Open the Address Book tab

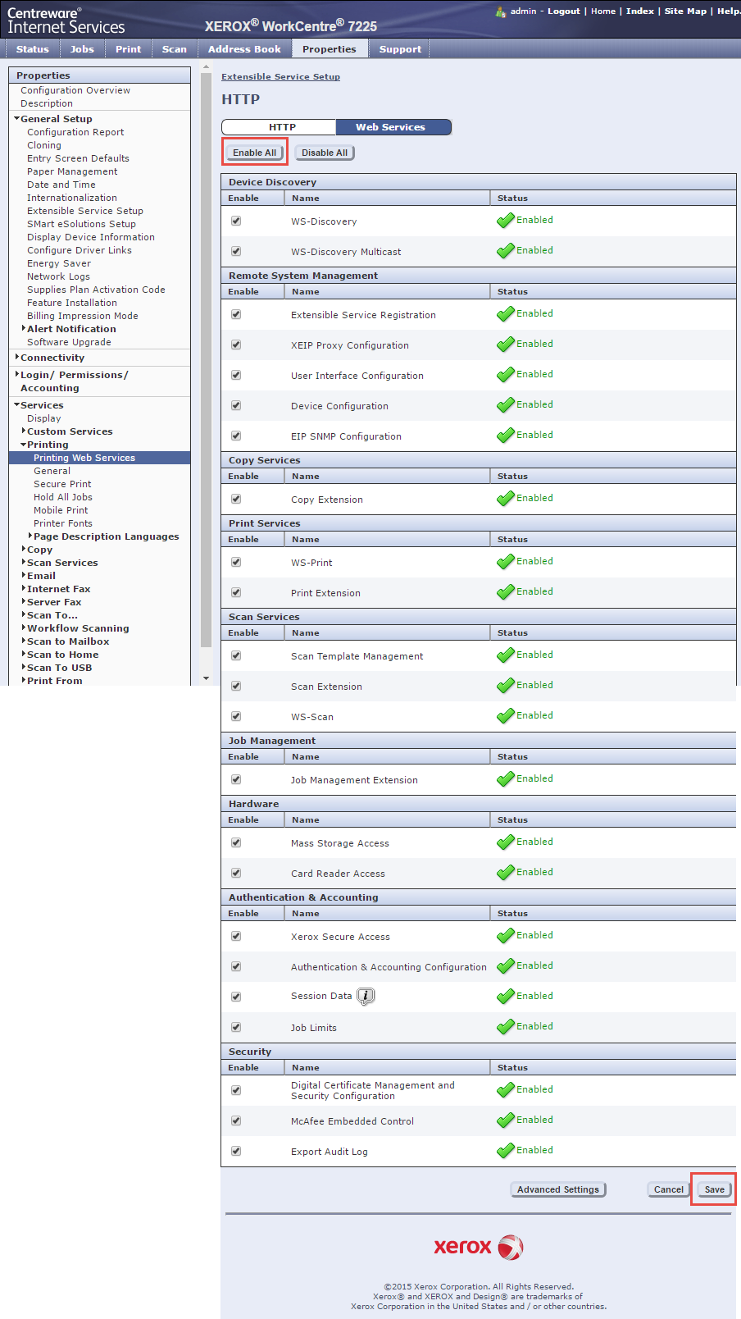point(244,49)
